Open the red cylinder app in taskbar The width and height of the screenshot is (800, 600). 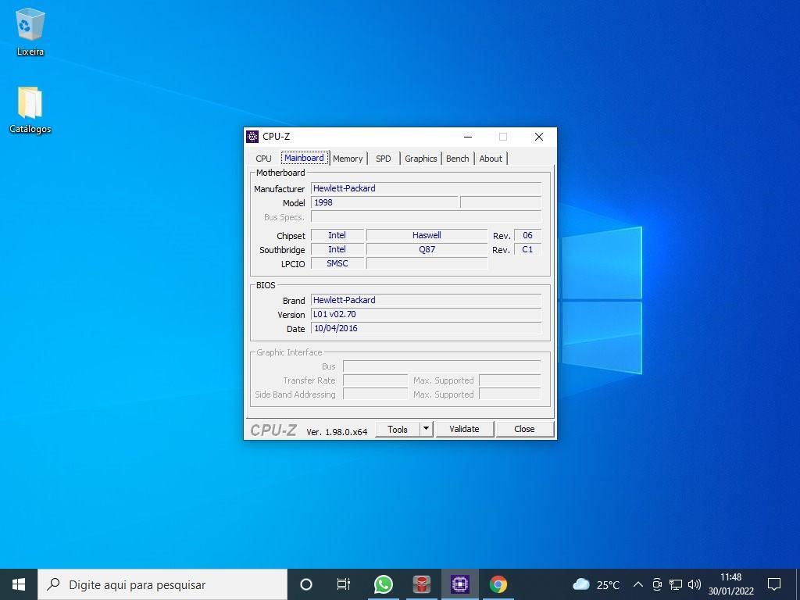click(x=421, y=584)
